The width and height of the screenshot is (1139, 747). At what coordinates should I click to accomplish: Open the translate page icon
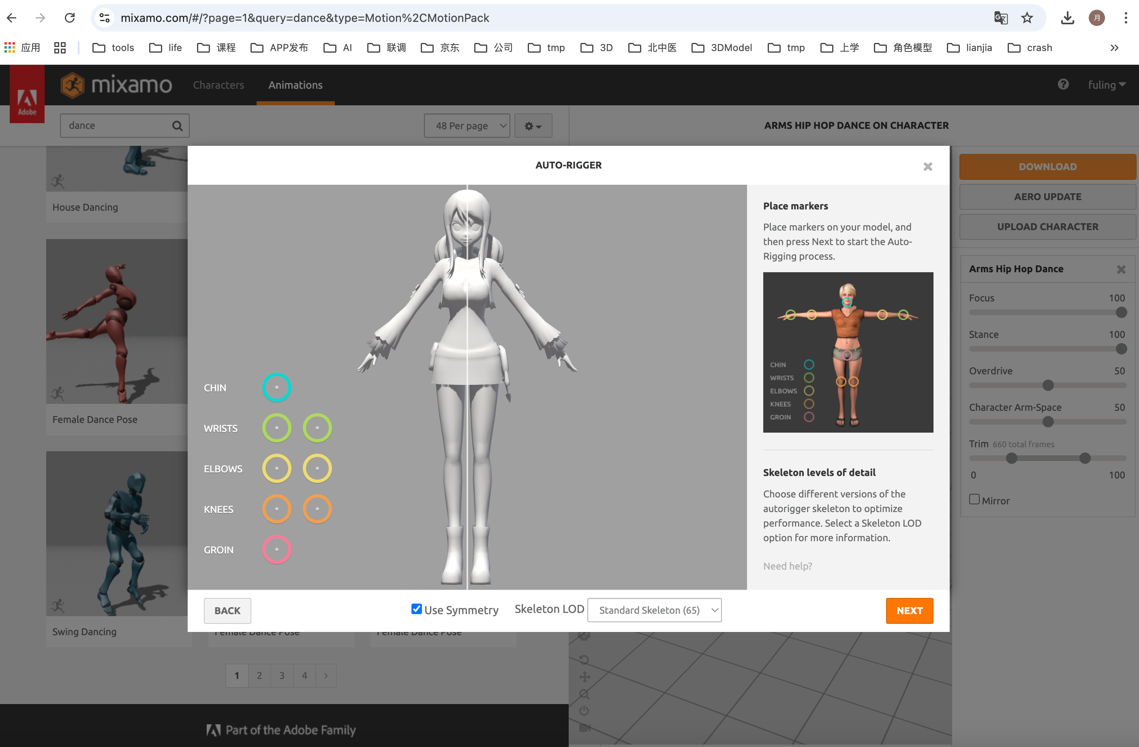pyautogui.click(x=1000, y=18)
